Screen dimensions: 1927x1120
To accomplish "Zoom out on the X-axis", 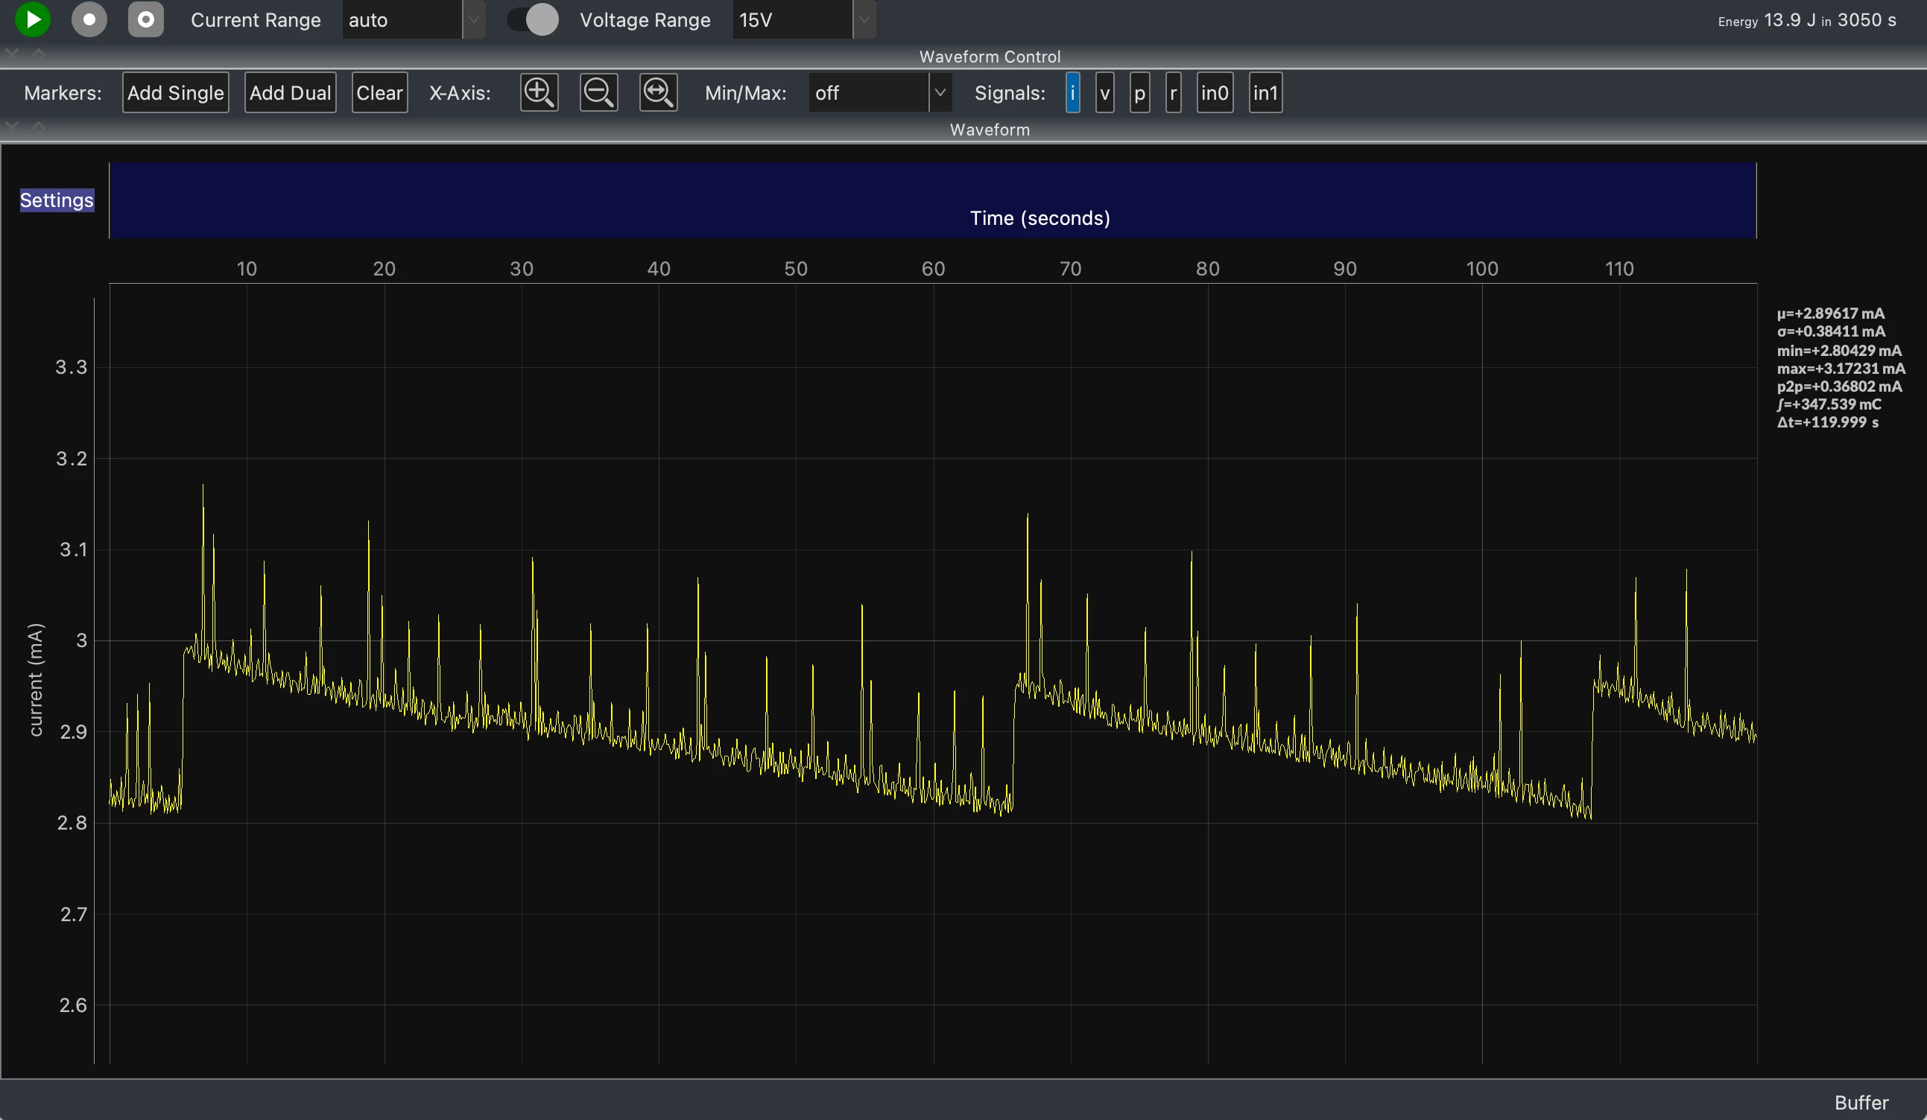I will 599,93.
